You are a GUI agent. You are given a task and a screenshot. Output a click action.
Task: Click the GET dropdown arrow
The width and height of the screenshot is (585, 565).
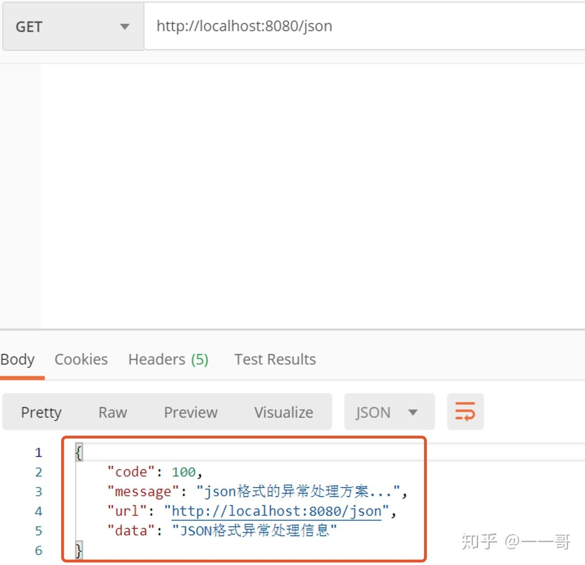tap(125, 27)
